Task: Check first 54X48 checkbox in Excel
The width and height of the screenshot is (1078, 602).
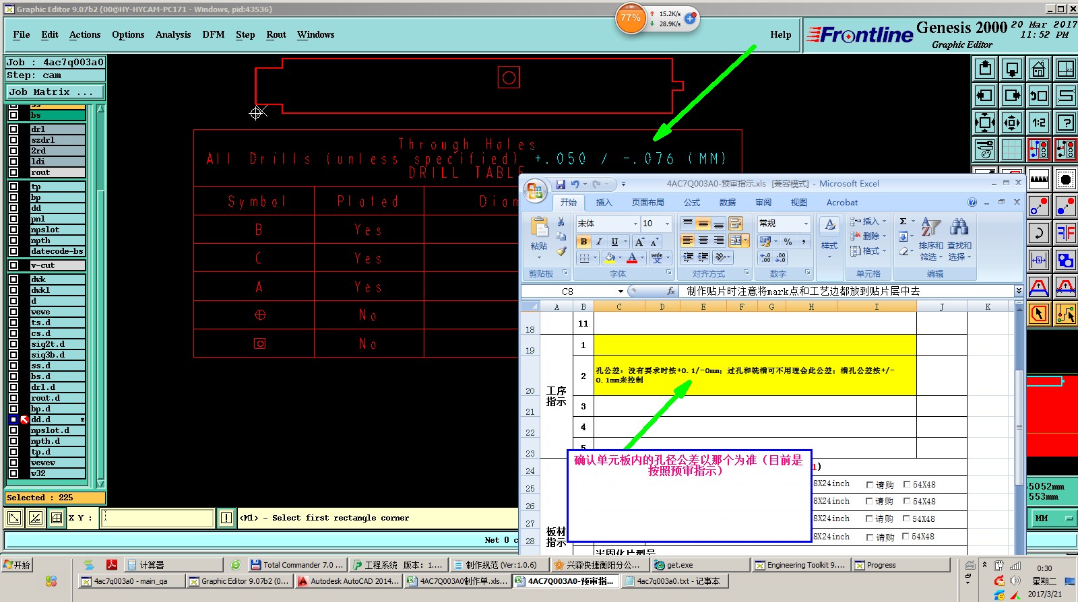Action: (907, 484)
